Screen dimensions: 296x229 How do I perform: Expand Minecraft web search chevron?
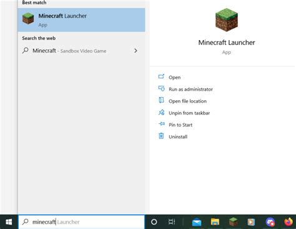click(x=136, y=51)
